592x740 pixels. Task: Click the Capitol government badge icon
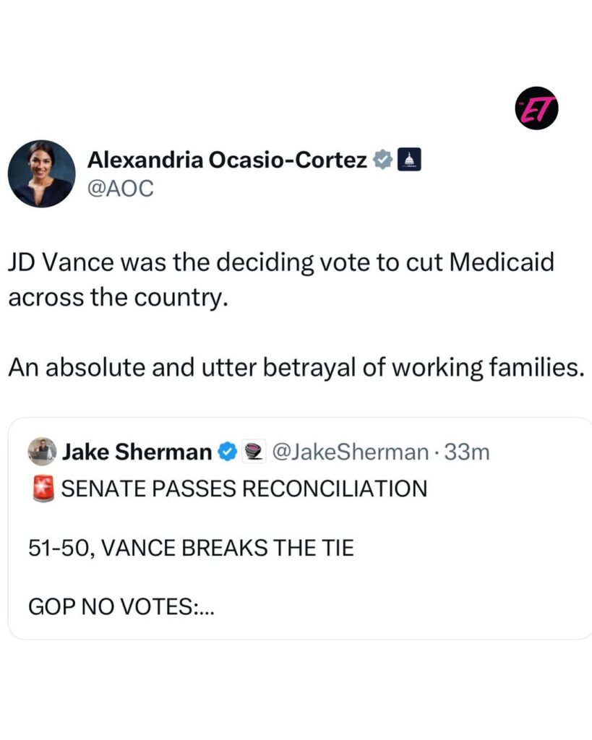click(409, 160)
